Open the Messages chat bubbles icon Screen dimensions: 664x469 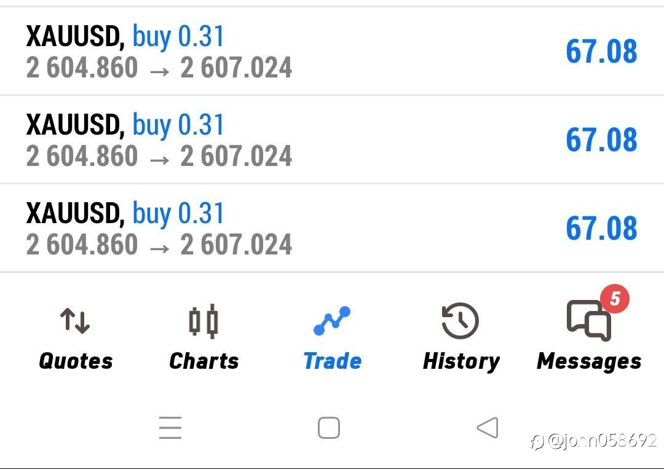click(588, 321)
